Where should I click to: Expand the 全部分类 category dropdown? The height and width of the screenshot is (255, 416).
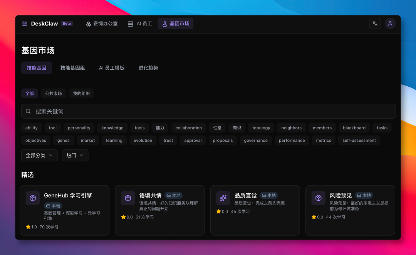[39, 155]
